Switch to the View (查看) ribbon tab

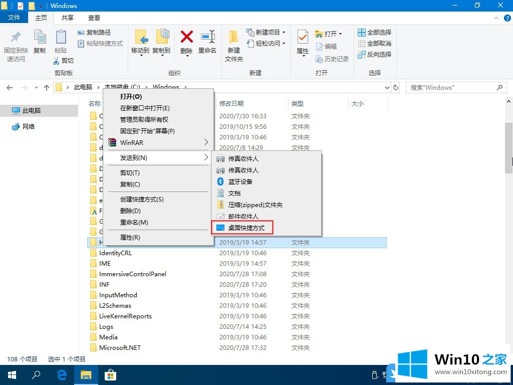94,18
